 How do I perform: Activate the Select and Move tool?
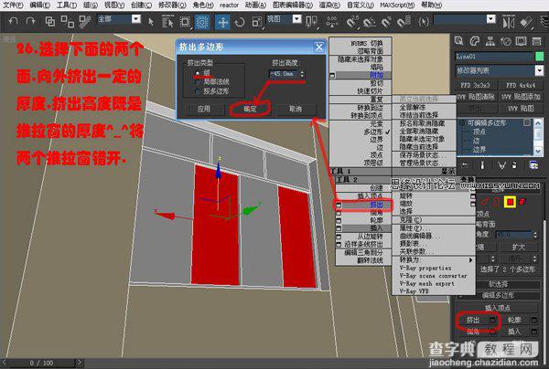click(x=222, y=22)
